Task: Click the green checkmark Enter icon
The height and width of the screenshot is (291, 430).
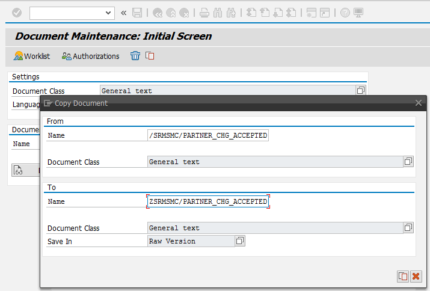Action: [17, 13]
